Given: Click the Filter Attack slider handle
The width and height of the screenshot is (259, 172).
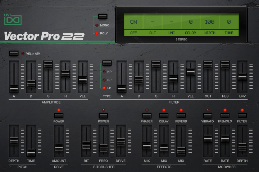Looking at the screenshot, I should click(122, 89).
